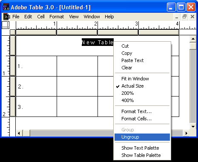The image size is (198, 162).
Task: Select Paste Text in context menu
Action: point(142,60)
